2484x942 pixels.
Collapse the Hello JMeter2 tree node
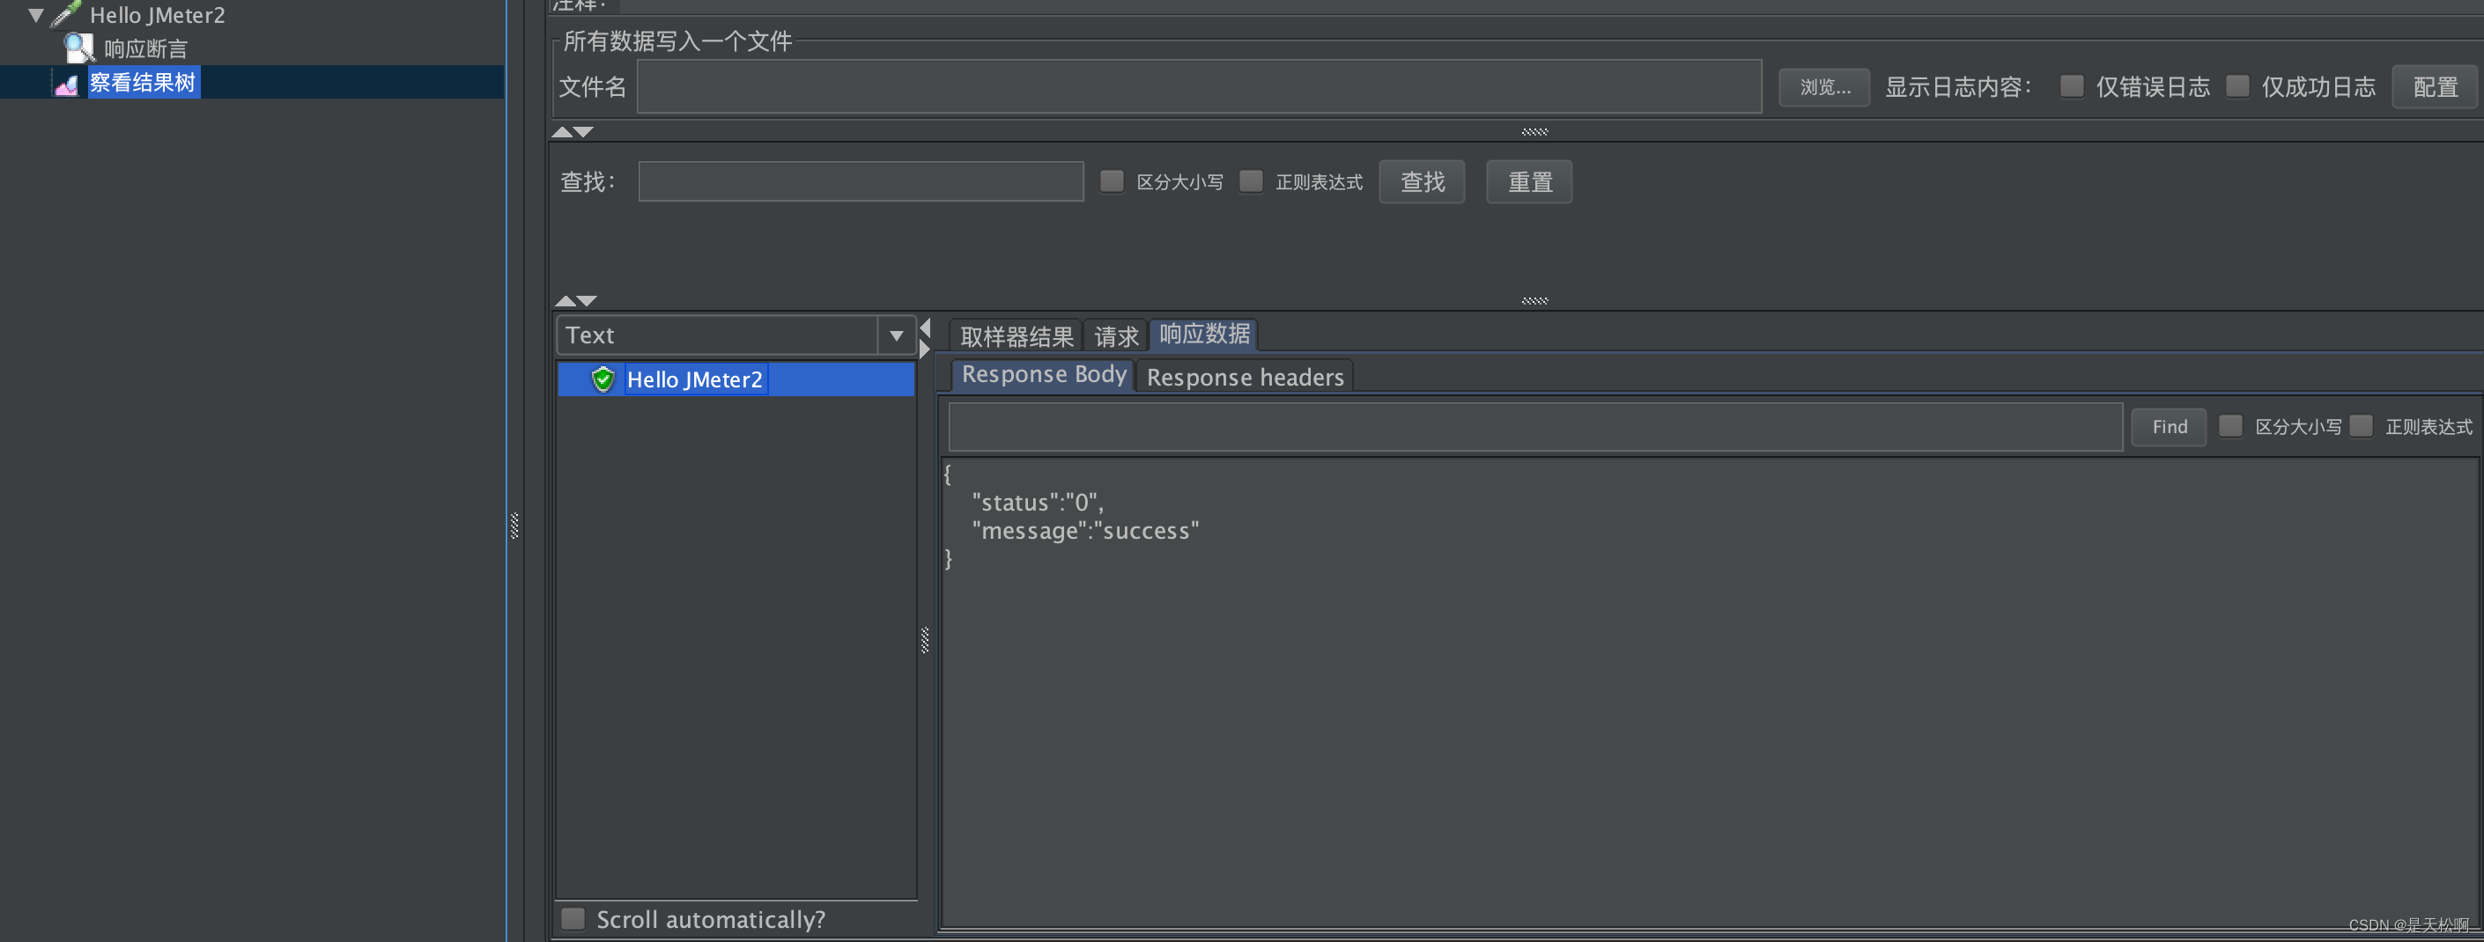point(36,16)
